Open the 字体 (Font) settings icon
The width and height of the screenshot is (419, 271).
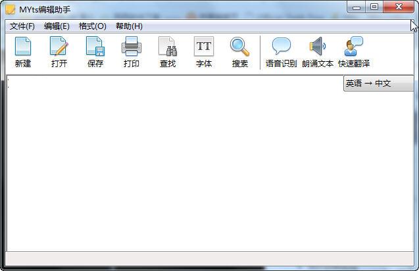point(204,47)
